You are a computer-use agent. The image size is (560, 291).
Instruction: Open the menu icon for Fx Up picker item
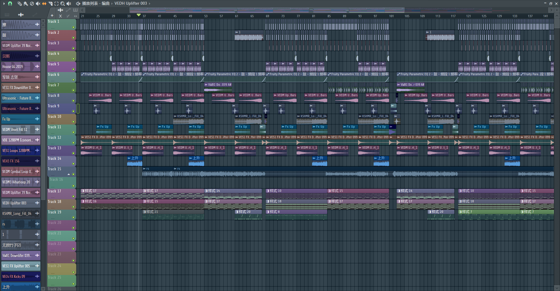[37, 119]
